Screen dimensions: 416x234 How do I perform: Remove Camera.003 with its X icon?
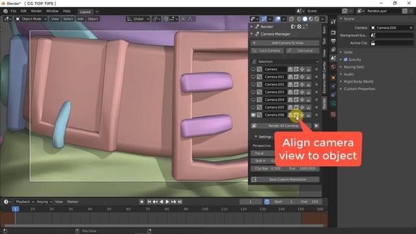[317, 92]
